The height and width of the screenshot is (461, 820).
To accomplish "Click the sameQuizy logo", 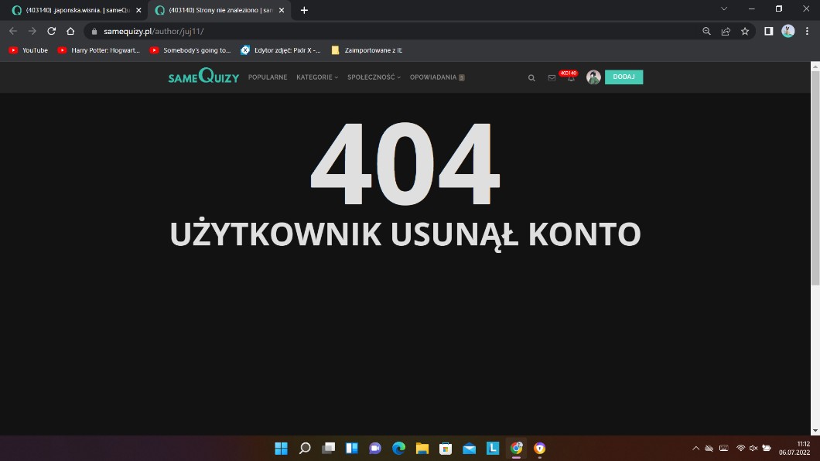I will (203, 77).
